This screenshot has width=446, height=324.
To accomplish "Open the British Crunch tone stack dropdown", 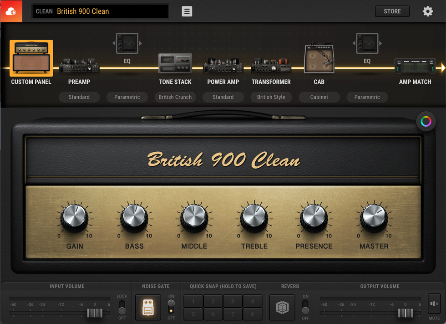I will (175, 97).
